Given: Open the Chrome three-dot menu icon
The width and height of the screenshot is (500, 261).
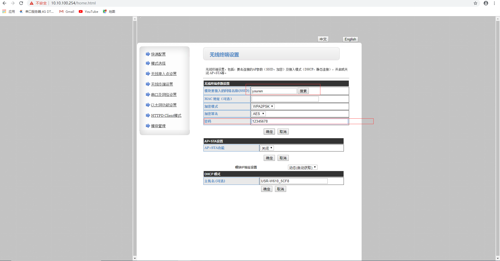Looking at the screenshot, I should tap(494, 3).
